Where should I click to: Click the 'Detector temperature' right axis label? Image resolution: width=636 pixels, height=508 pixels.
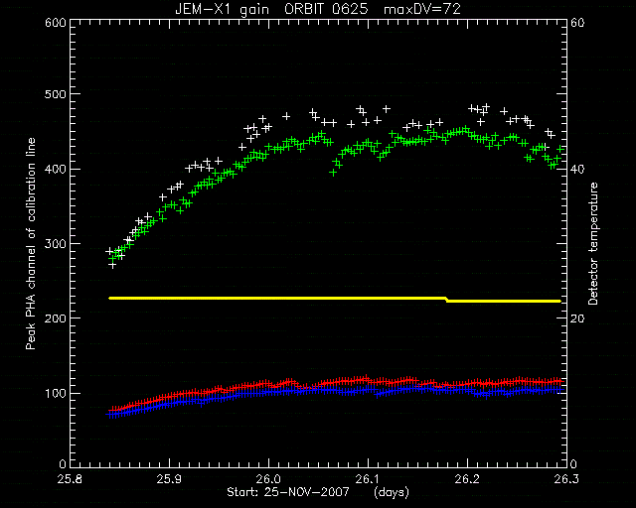pyautogui.click(x=593, y=243)
